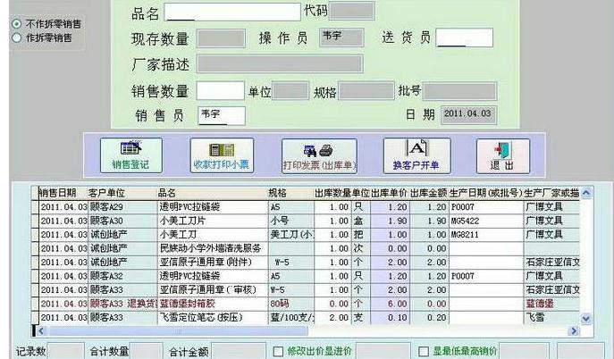Select the red 蓝德堡封箱胶 return row cell
614x359 pixels.
[213, 304]
